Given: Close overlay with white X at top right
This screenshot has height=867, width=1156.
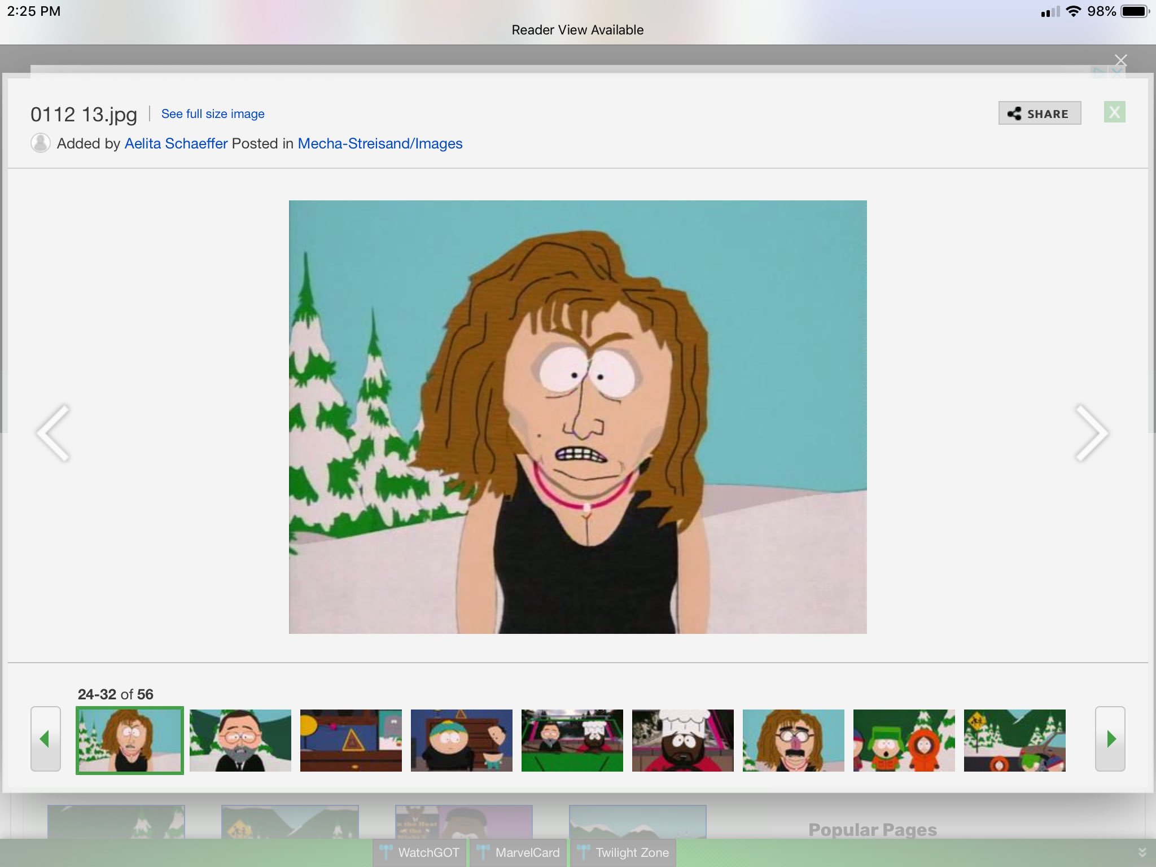Looking at the screenshot, I should point(1121,60).
